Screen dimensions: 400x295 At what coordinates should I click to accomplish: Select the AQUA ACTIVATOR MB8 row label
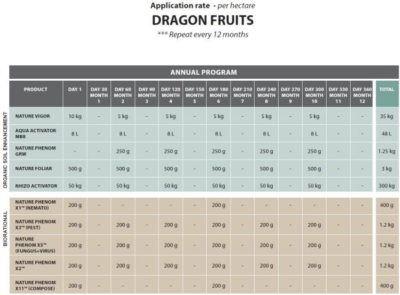[34, 133]
